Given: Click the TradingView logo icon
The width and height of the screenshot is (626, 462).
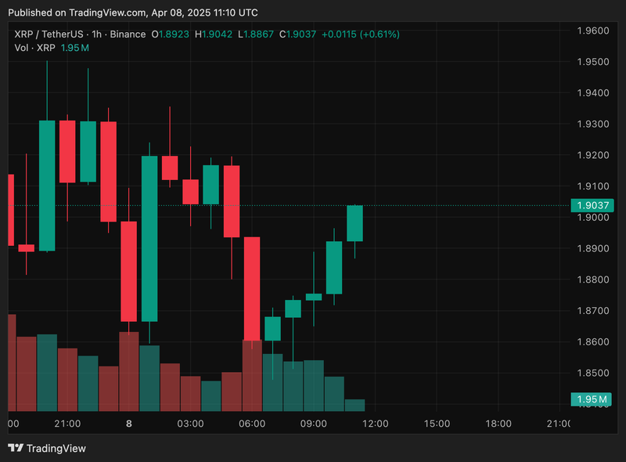Looking at the screenshot, I should click(15, 448).
